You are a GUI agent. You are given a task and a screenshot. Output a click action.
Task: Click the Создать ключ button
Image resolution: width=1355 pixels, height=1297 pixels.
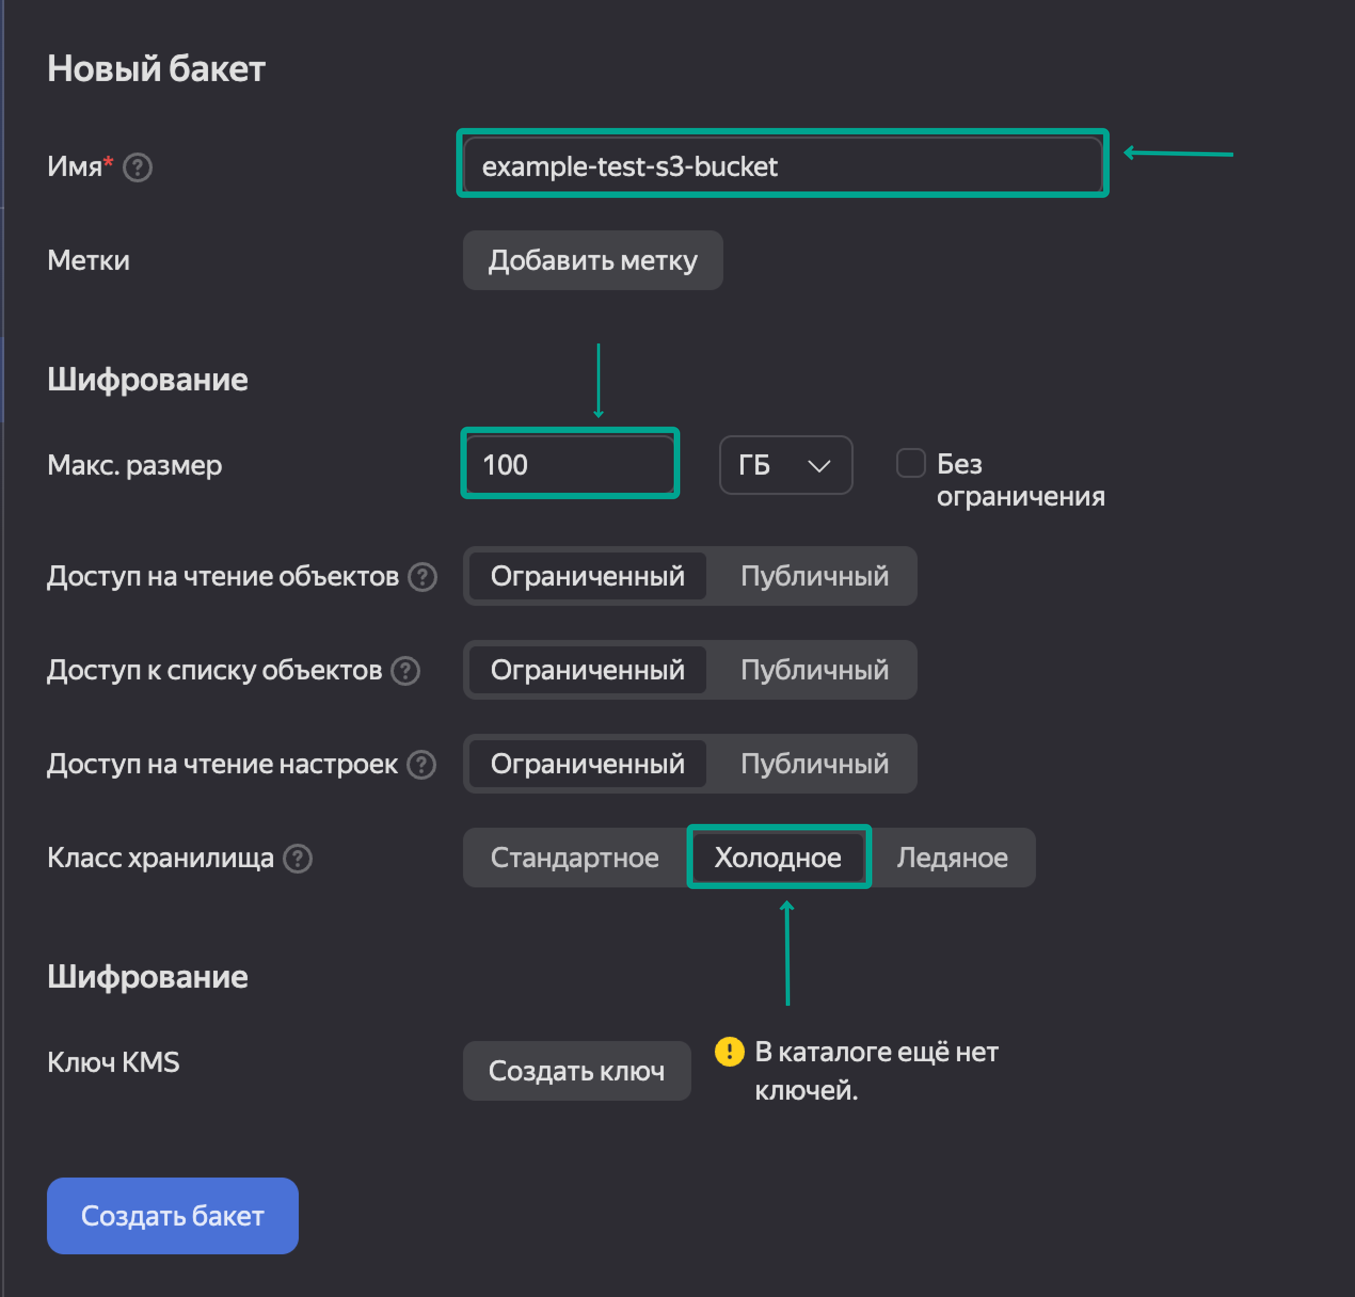577,1070
